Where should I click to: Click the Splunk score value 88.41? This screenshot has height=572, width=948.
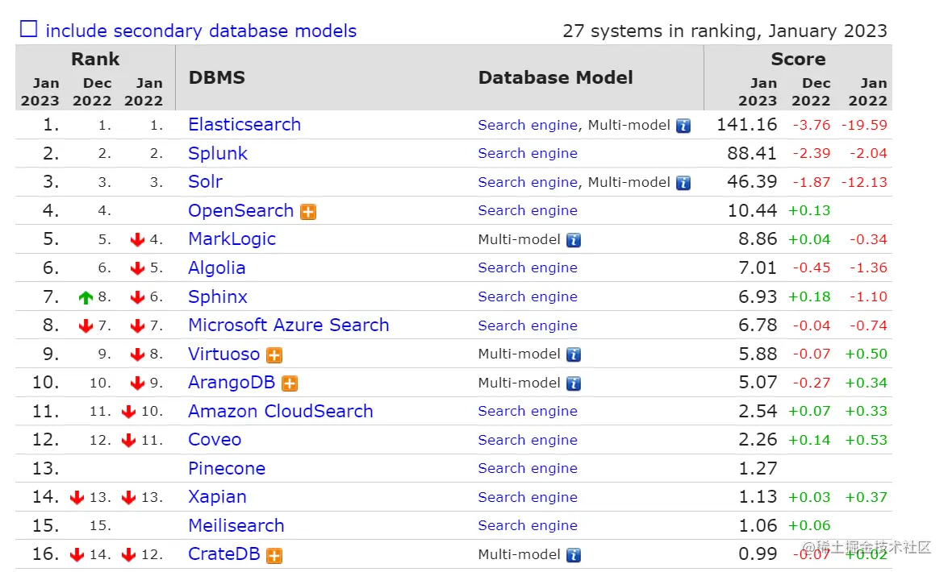pyautogui.click(x=752, y=153)
